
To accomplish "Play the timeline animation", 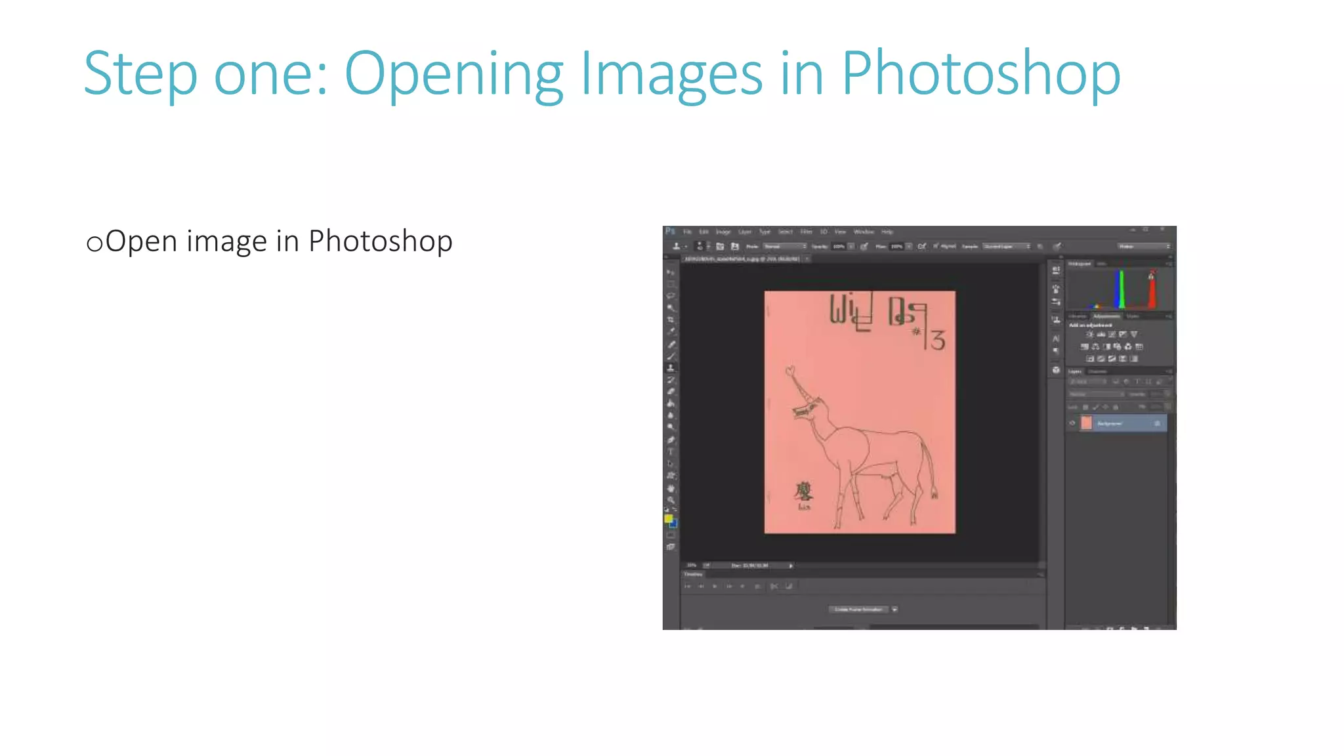I will pos(715,586).
